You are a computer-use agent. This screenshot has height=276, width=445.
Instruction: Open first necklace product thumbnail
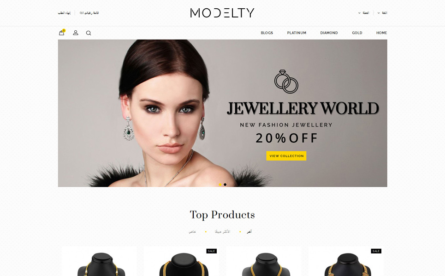[x=100, y=261]
